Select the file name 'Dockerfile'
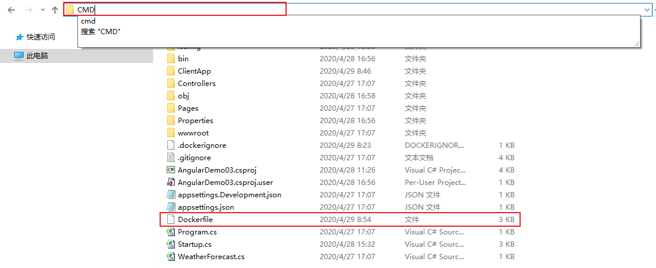 coord(196,219)
